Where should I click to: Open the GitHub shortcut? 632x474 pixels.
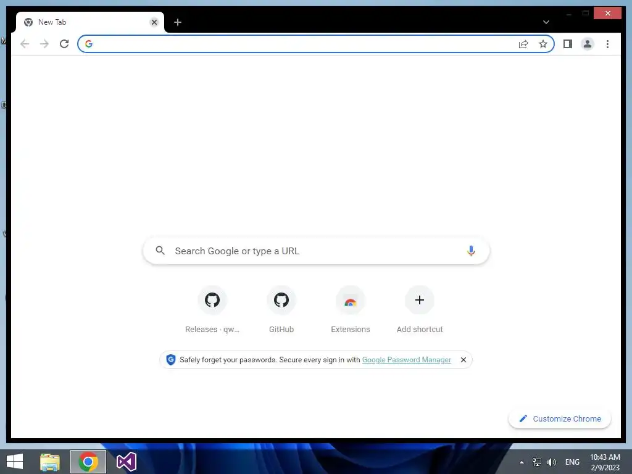(x=281, y=310)
